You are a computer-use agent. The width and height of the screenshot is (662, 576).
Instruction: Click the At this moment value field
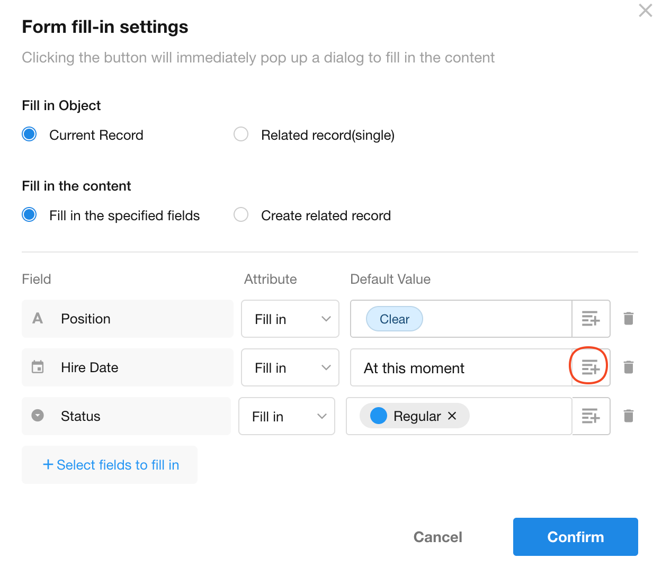[x=460, y=367]
